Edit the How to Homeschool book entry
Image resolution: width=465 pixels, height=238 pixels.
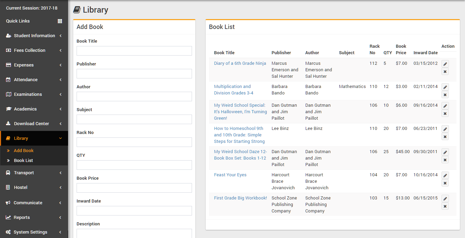(445, 129)
